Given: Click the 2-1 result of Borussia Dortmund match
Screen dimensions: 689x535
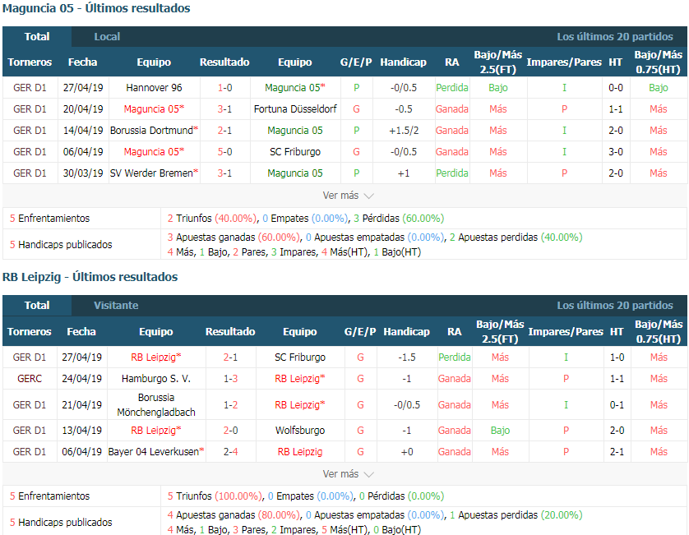Looking at the screenshot, I should [225, 131].
